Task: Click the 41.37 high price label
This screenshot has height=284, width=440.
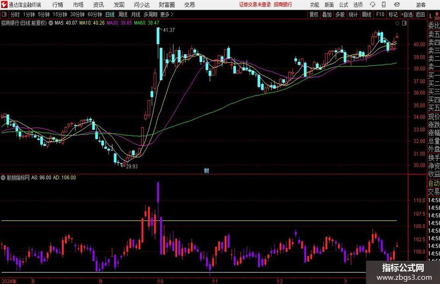Action: point(169,30)
